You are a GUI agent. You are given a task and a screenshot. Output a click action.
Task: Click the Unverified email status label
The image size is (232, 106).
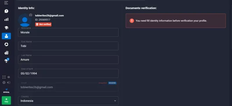(x=103, y=83)
